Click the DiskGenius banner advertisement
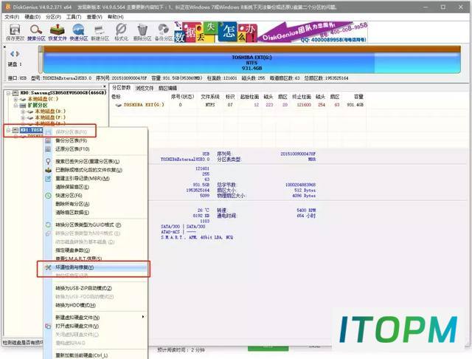Screen dimensions: 472x359 coord(271,32)
